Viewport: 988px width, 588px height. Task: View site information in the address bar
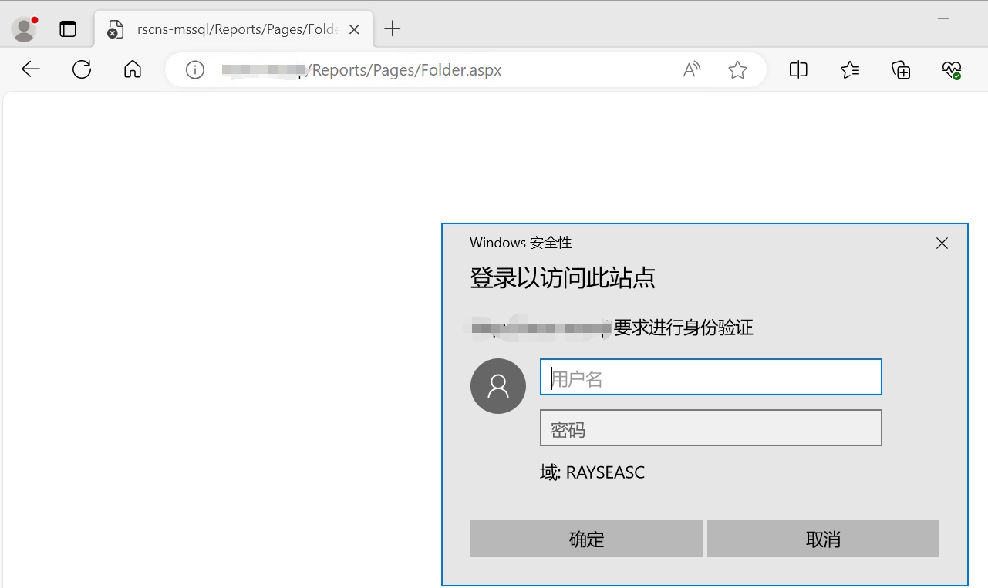(194, 69)
